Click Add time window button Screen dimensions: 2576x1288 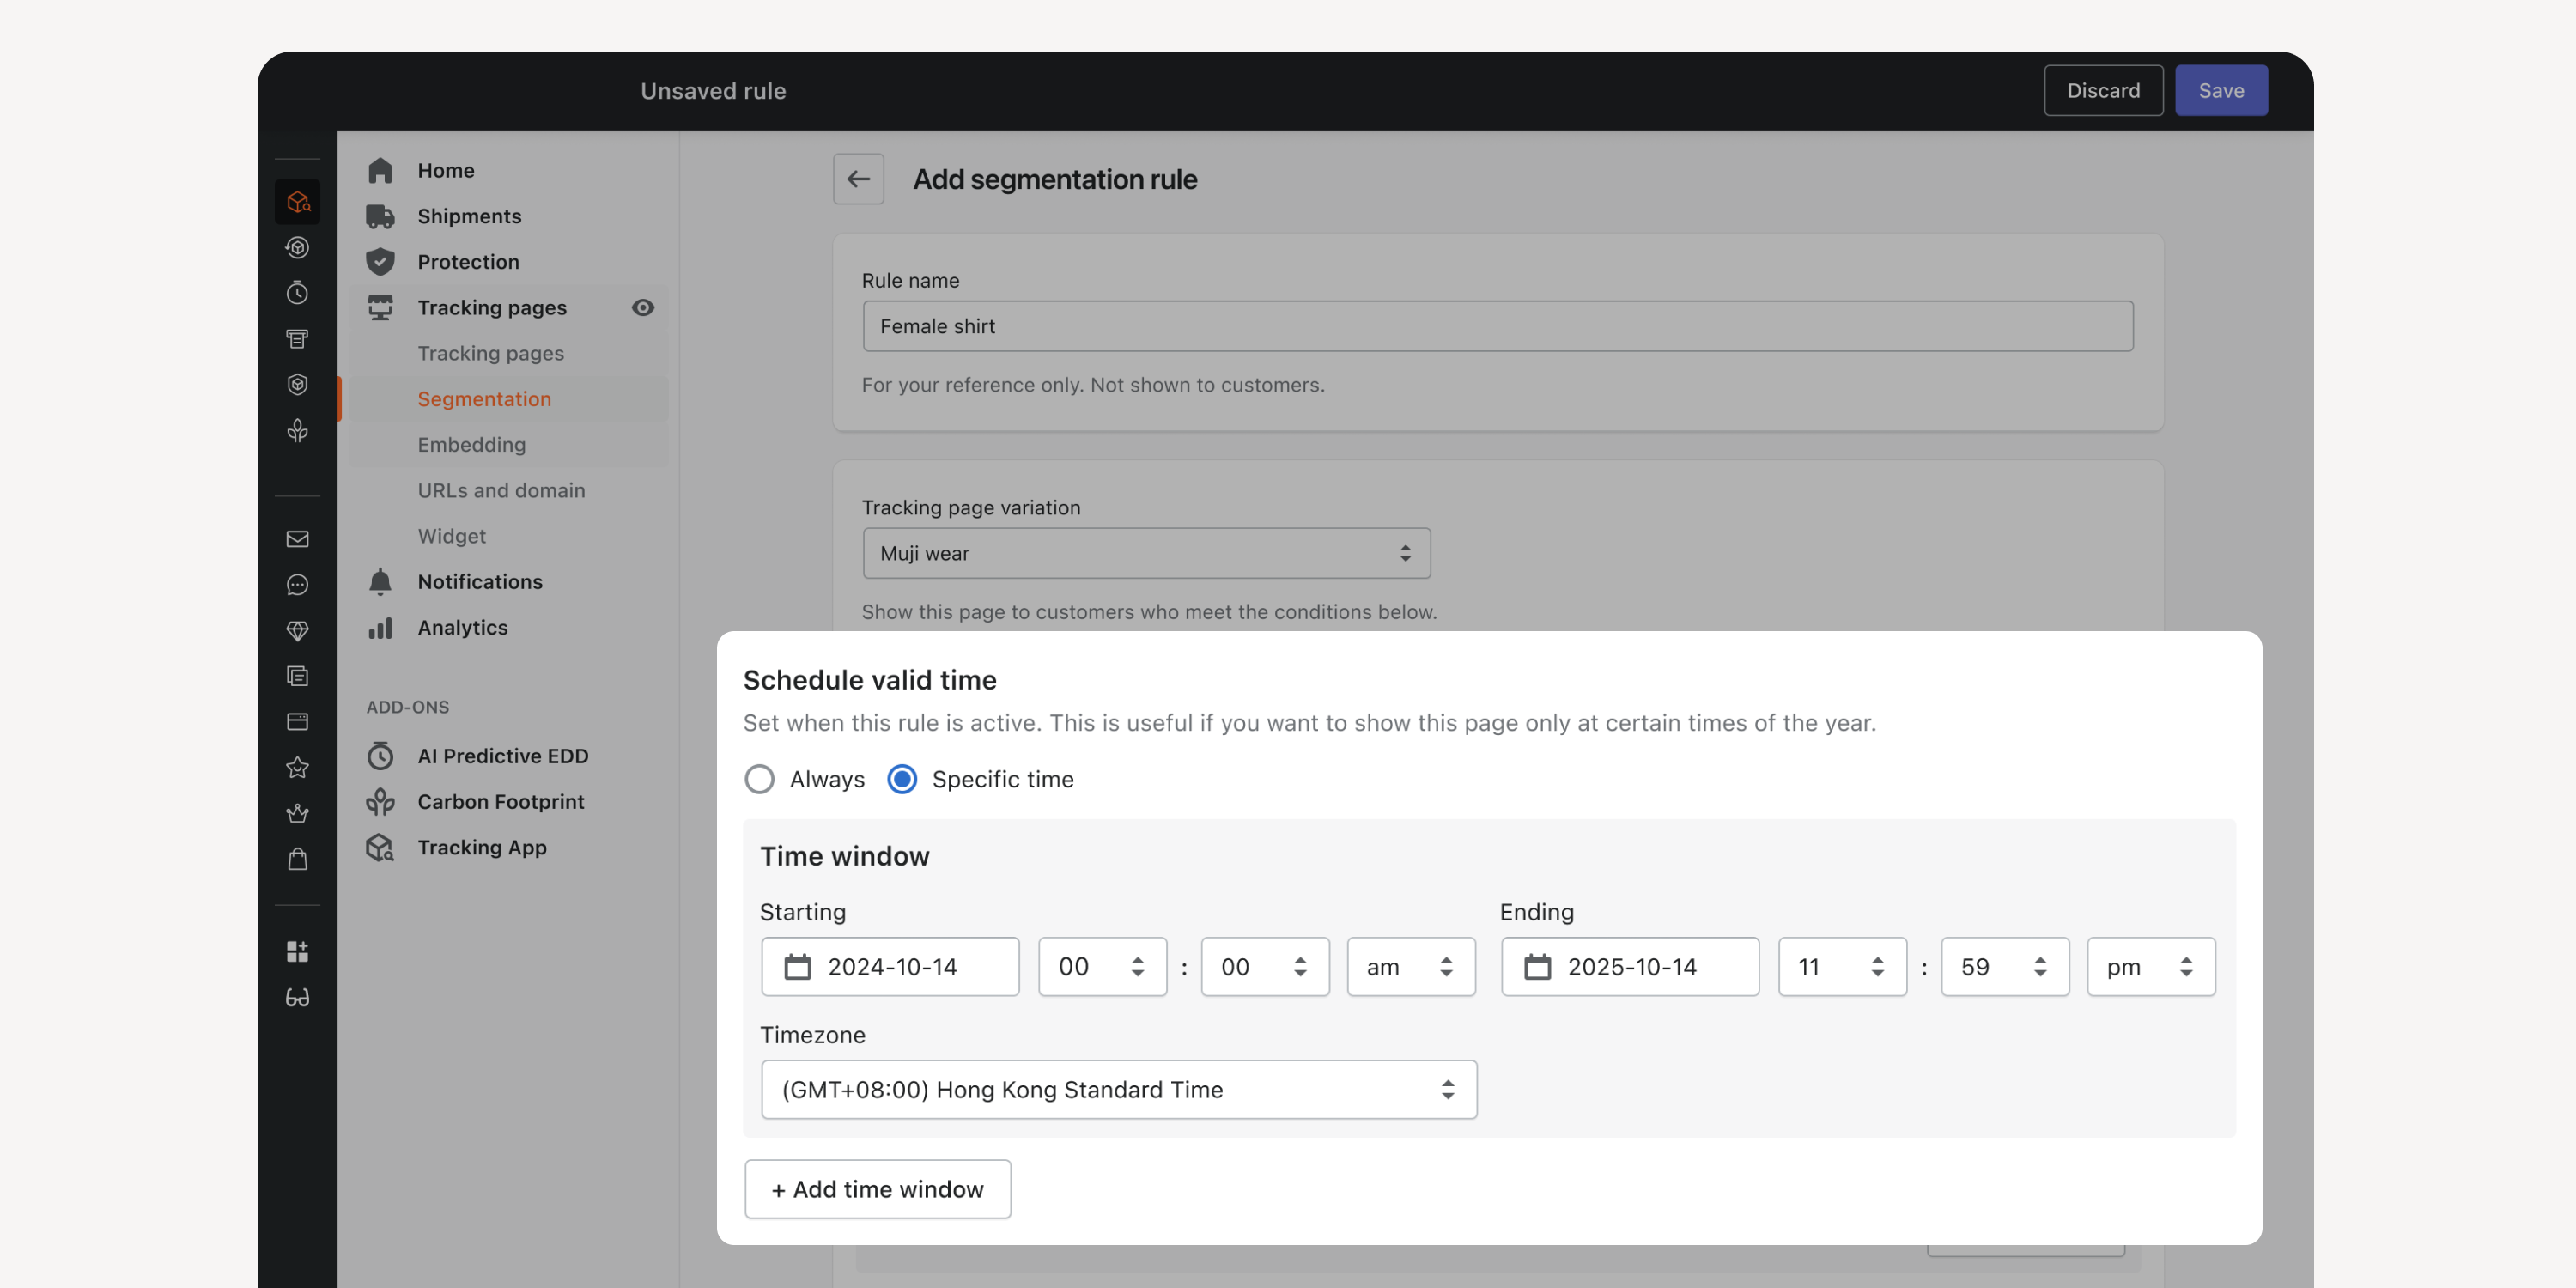coord(877,1189)
